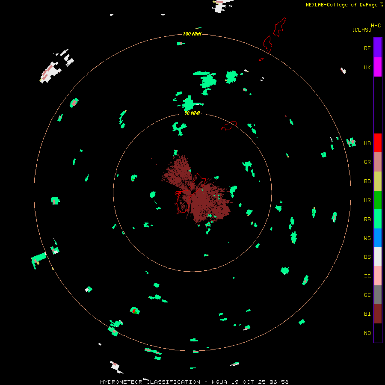Click the IC pink legend swatch
This screenshot has width=385, height=385.
[x=378, y=276]
